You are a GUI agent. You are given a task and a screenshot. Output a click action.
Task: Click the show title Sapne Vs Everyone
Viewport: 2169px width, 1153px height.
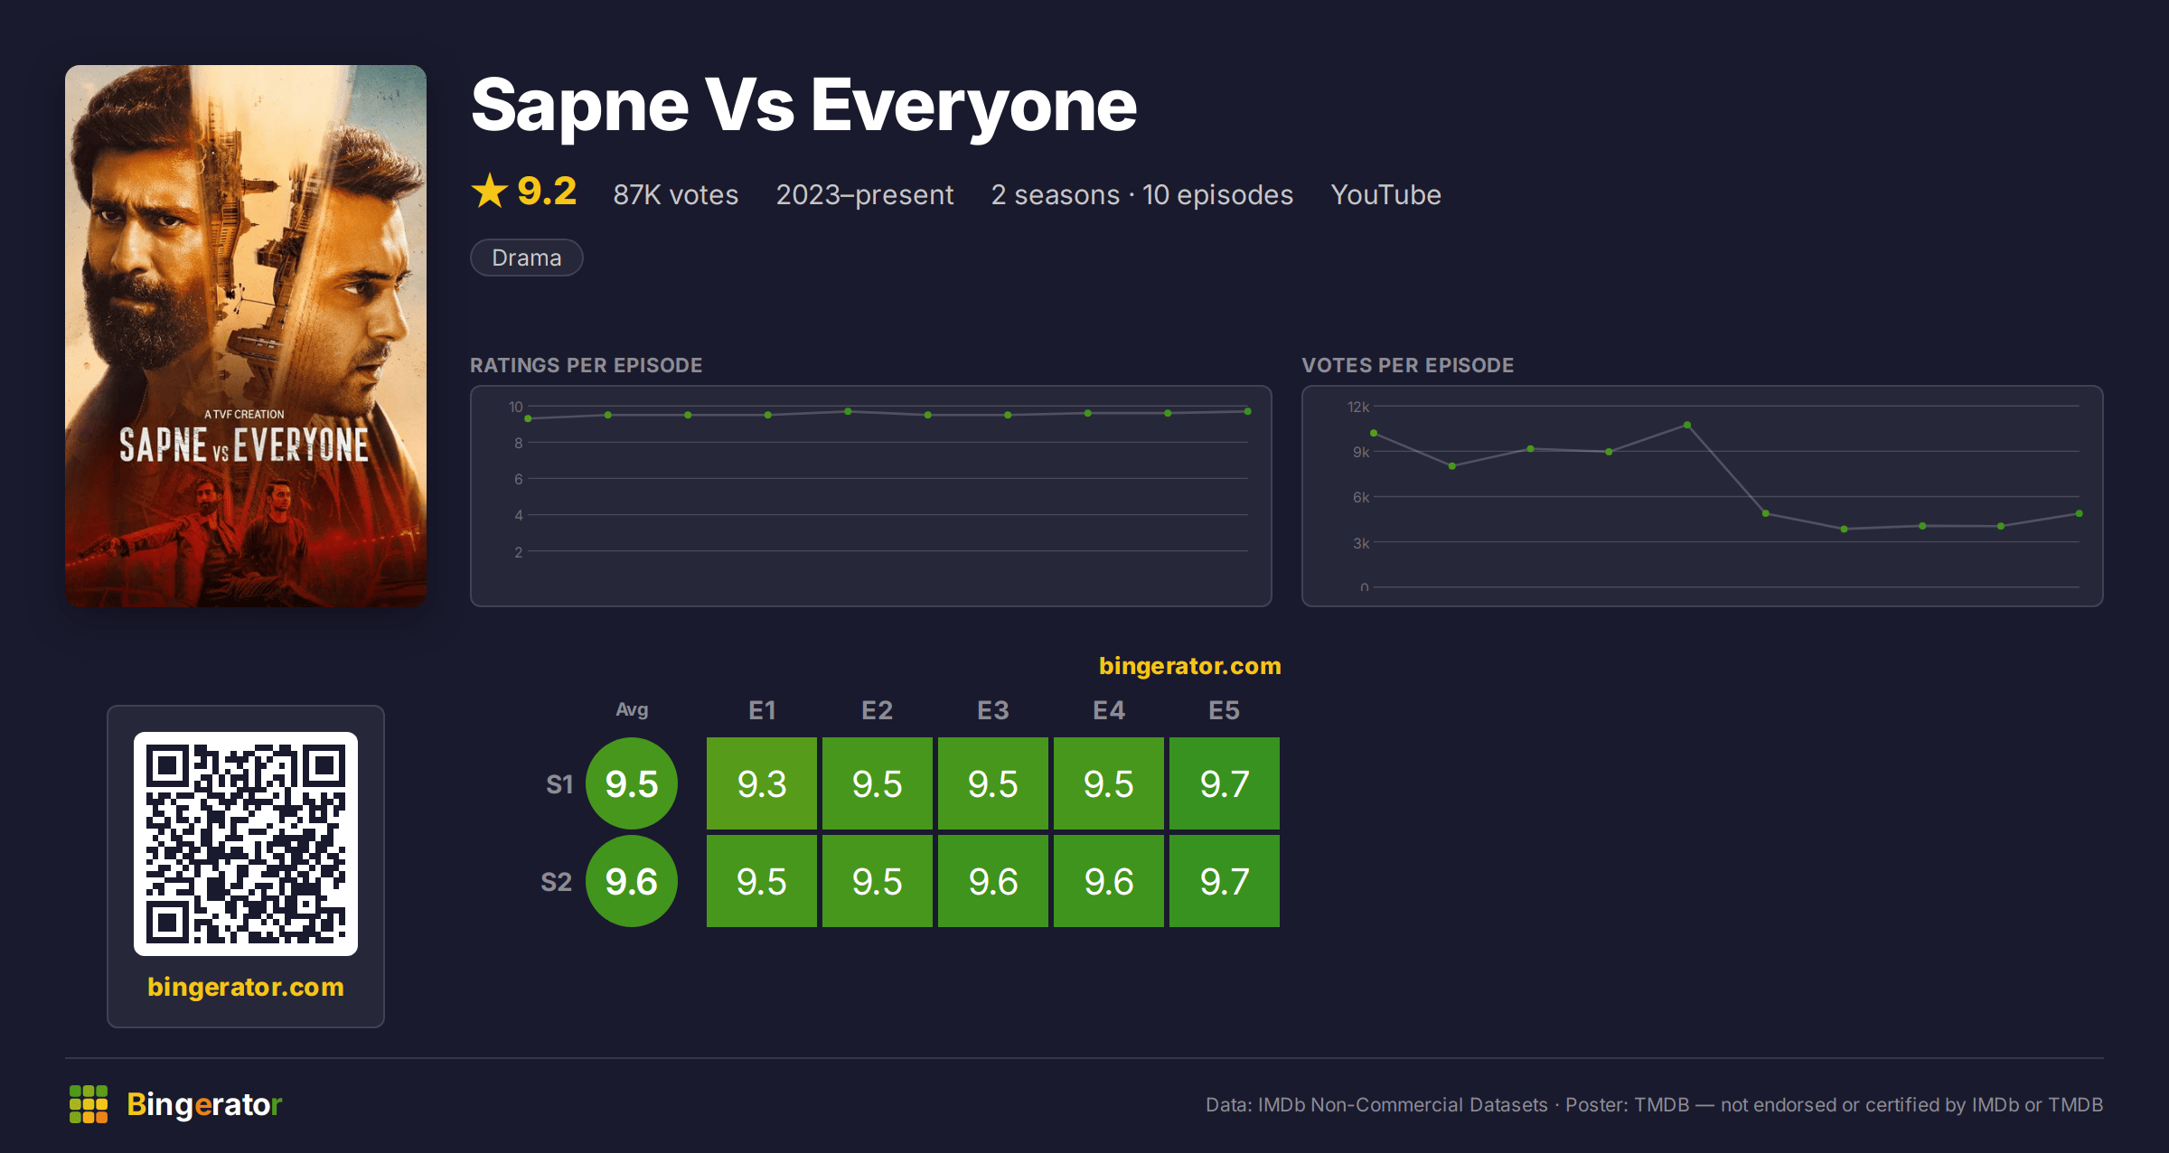(x=803, y=106)
